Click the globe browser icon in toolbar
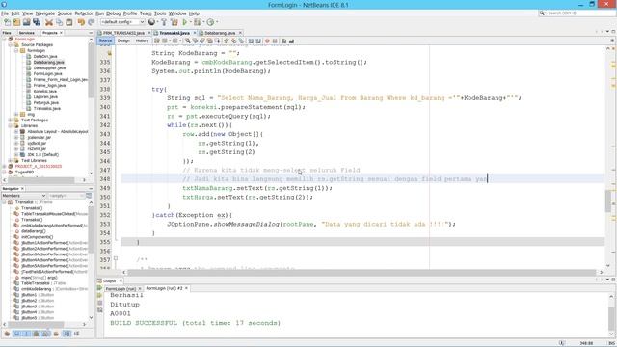 [x=151, y=22]
